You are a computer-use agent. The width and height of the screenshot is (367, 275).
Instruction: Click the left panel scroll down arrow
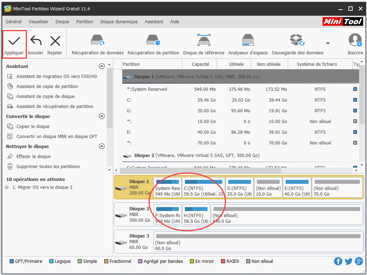click(109, 170)
